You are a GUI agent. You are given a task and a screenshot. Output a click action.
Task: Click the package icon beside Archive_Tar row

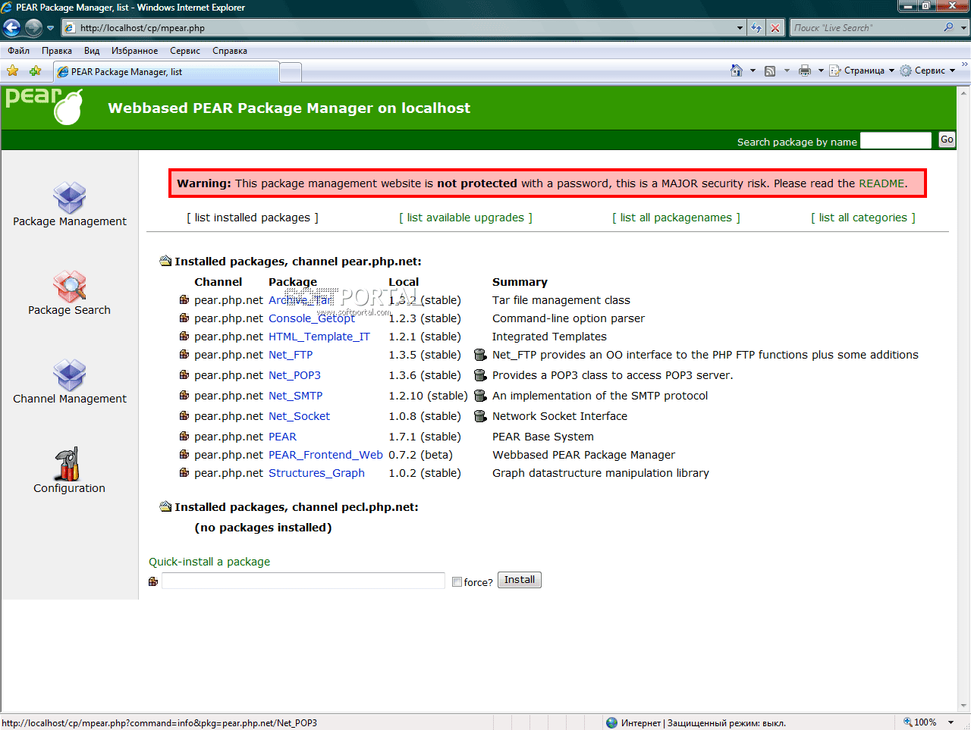pos(184,299)
